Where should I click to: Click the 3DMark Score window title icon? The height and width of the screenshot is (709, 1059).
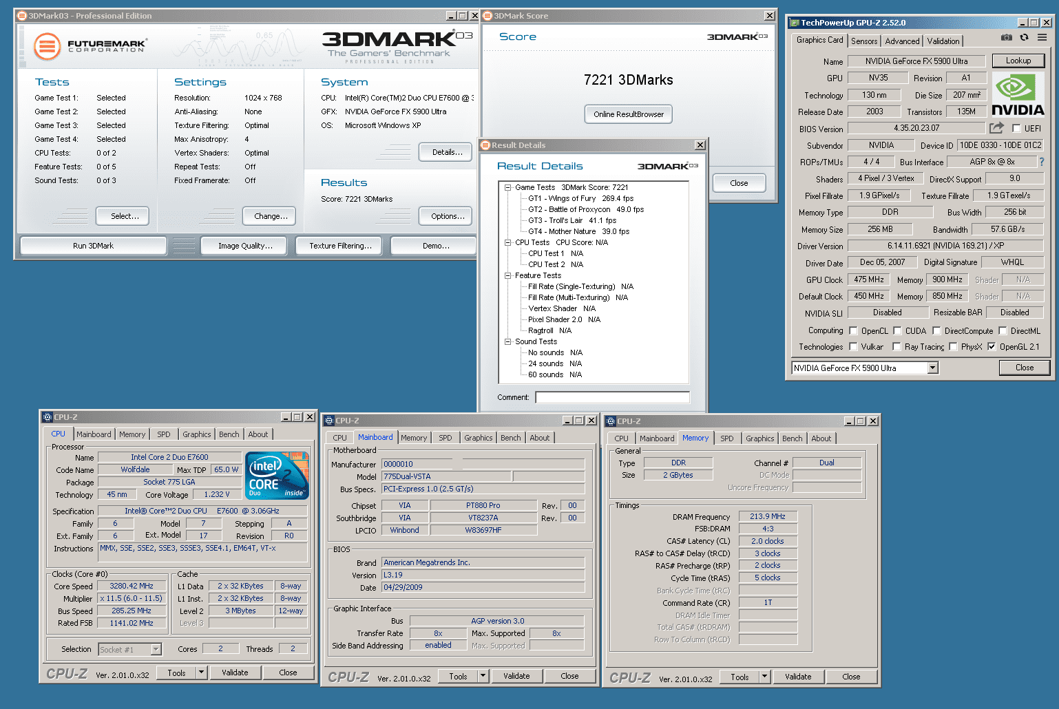click(x=487, y=15)
